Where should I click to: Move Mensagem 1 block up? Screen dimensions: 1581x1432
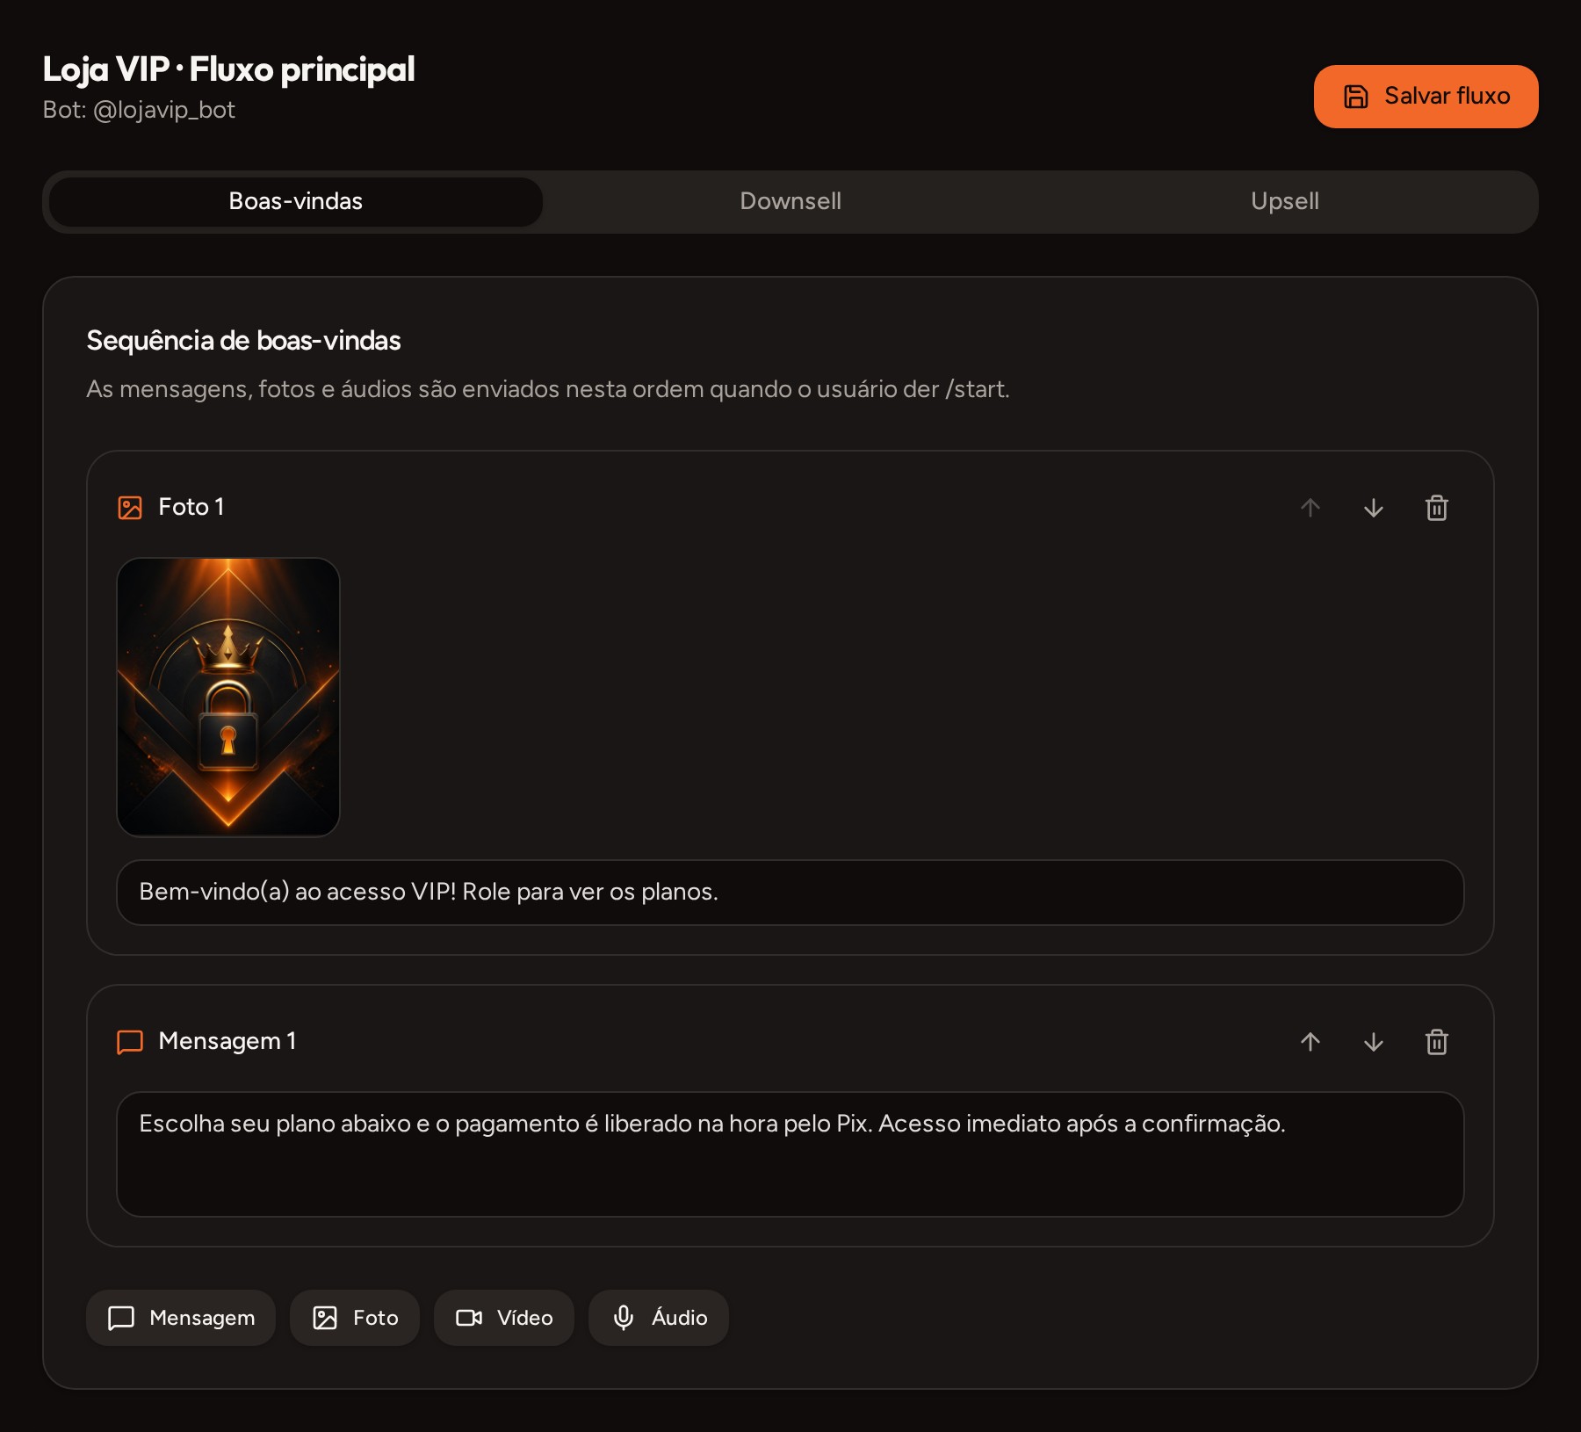pyautogui.click(x=1310, y=1042)
